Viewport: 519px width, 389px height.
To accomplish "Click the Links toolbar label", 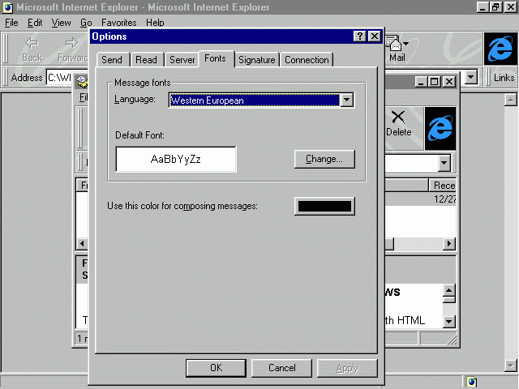I will pyautogui.click(x=504, y=78).
